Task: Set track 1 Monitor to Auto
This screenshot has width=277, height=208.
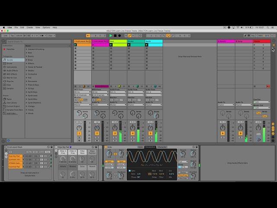Action: [81, 100]
